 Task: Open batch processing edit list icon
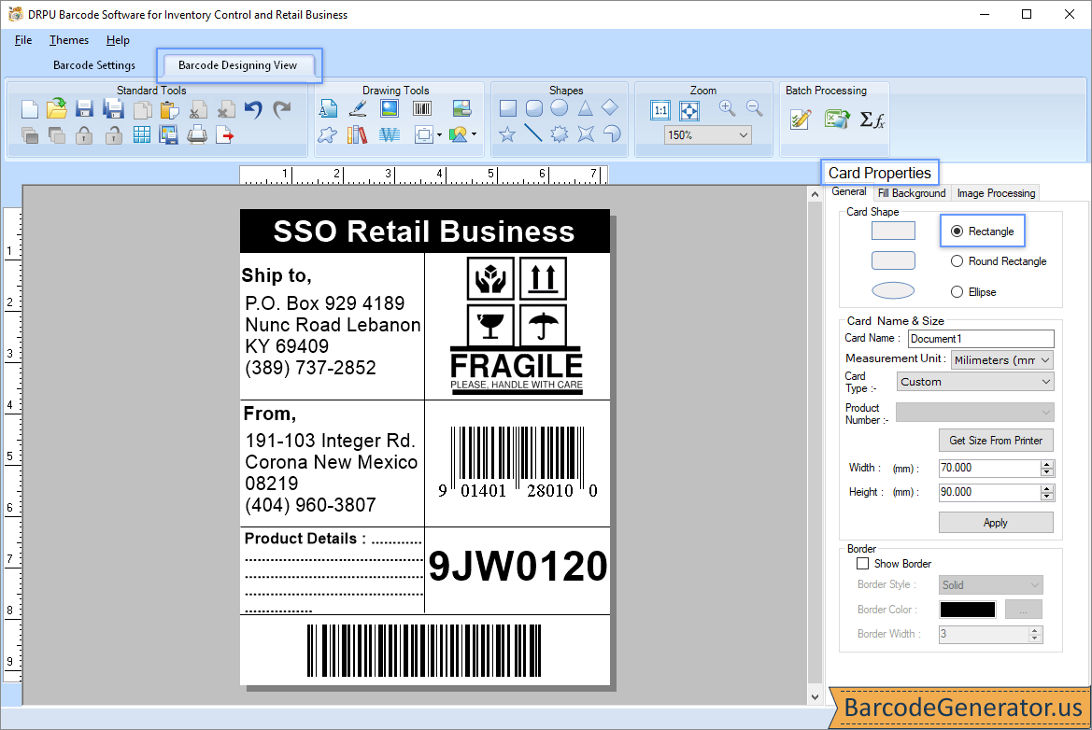(x=801, y=119)
